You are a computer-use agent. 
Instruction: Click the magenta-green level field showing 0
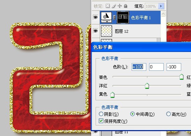tap(156, 67)
